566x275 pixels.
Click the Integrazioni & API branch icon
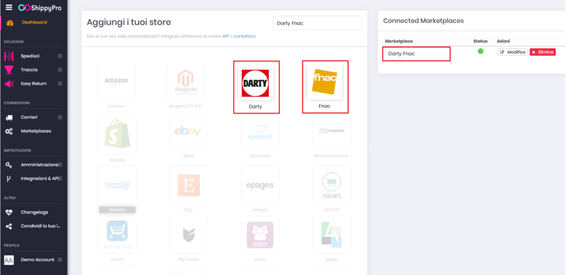pos(9,178)
